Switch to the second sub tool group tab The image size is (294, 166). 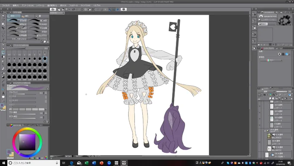[x=28, y=16]
